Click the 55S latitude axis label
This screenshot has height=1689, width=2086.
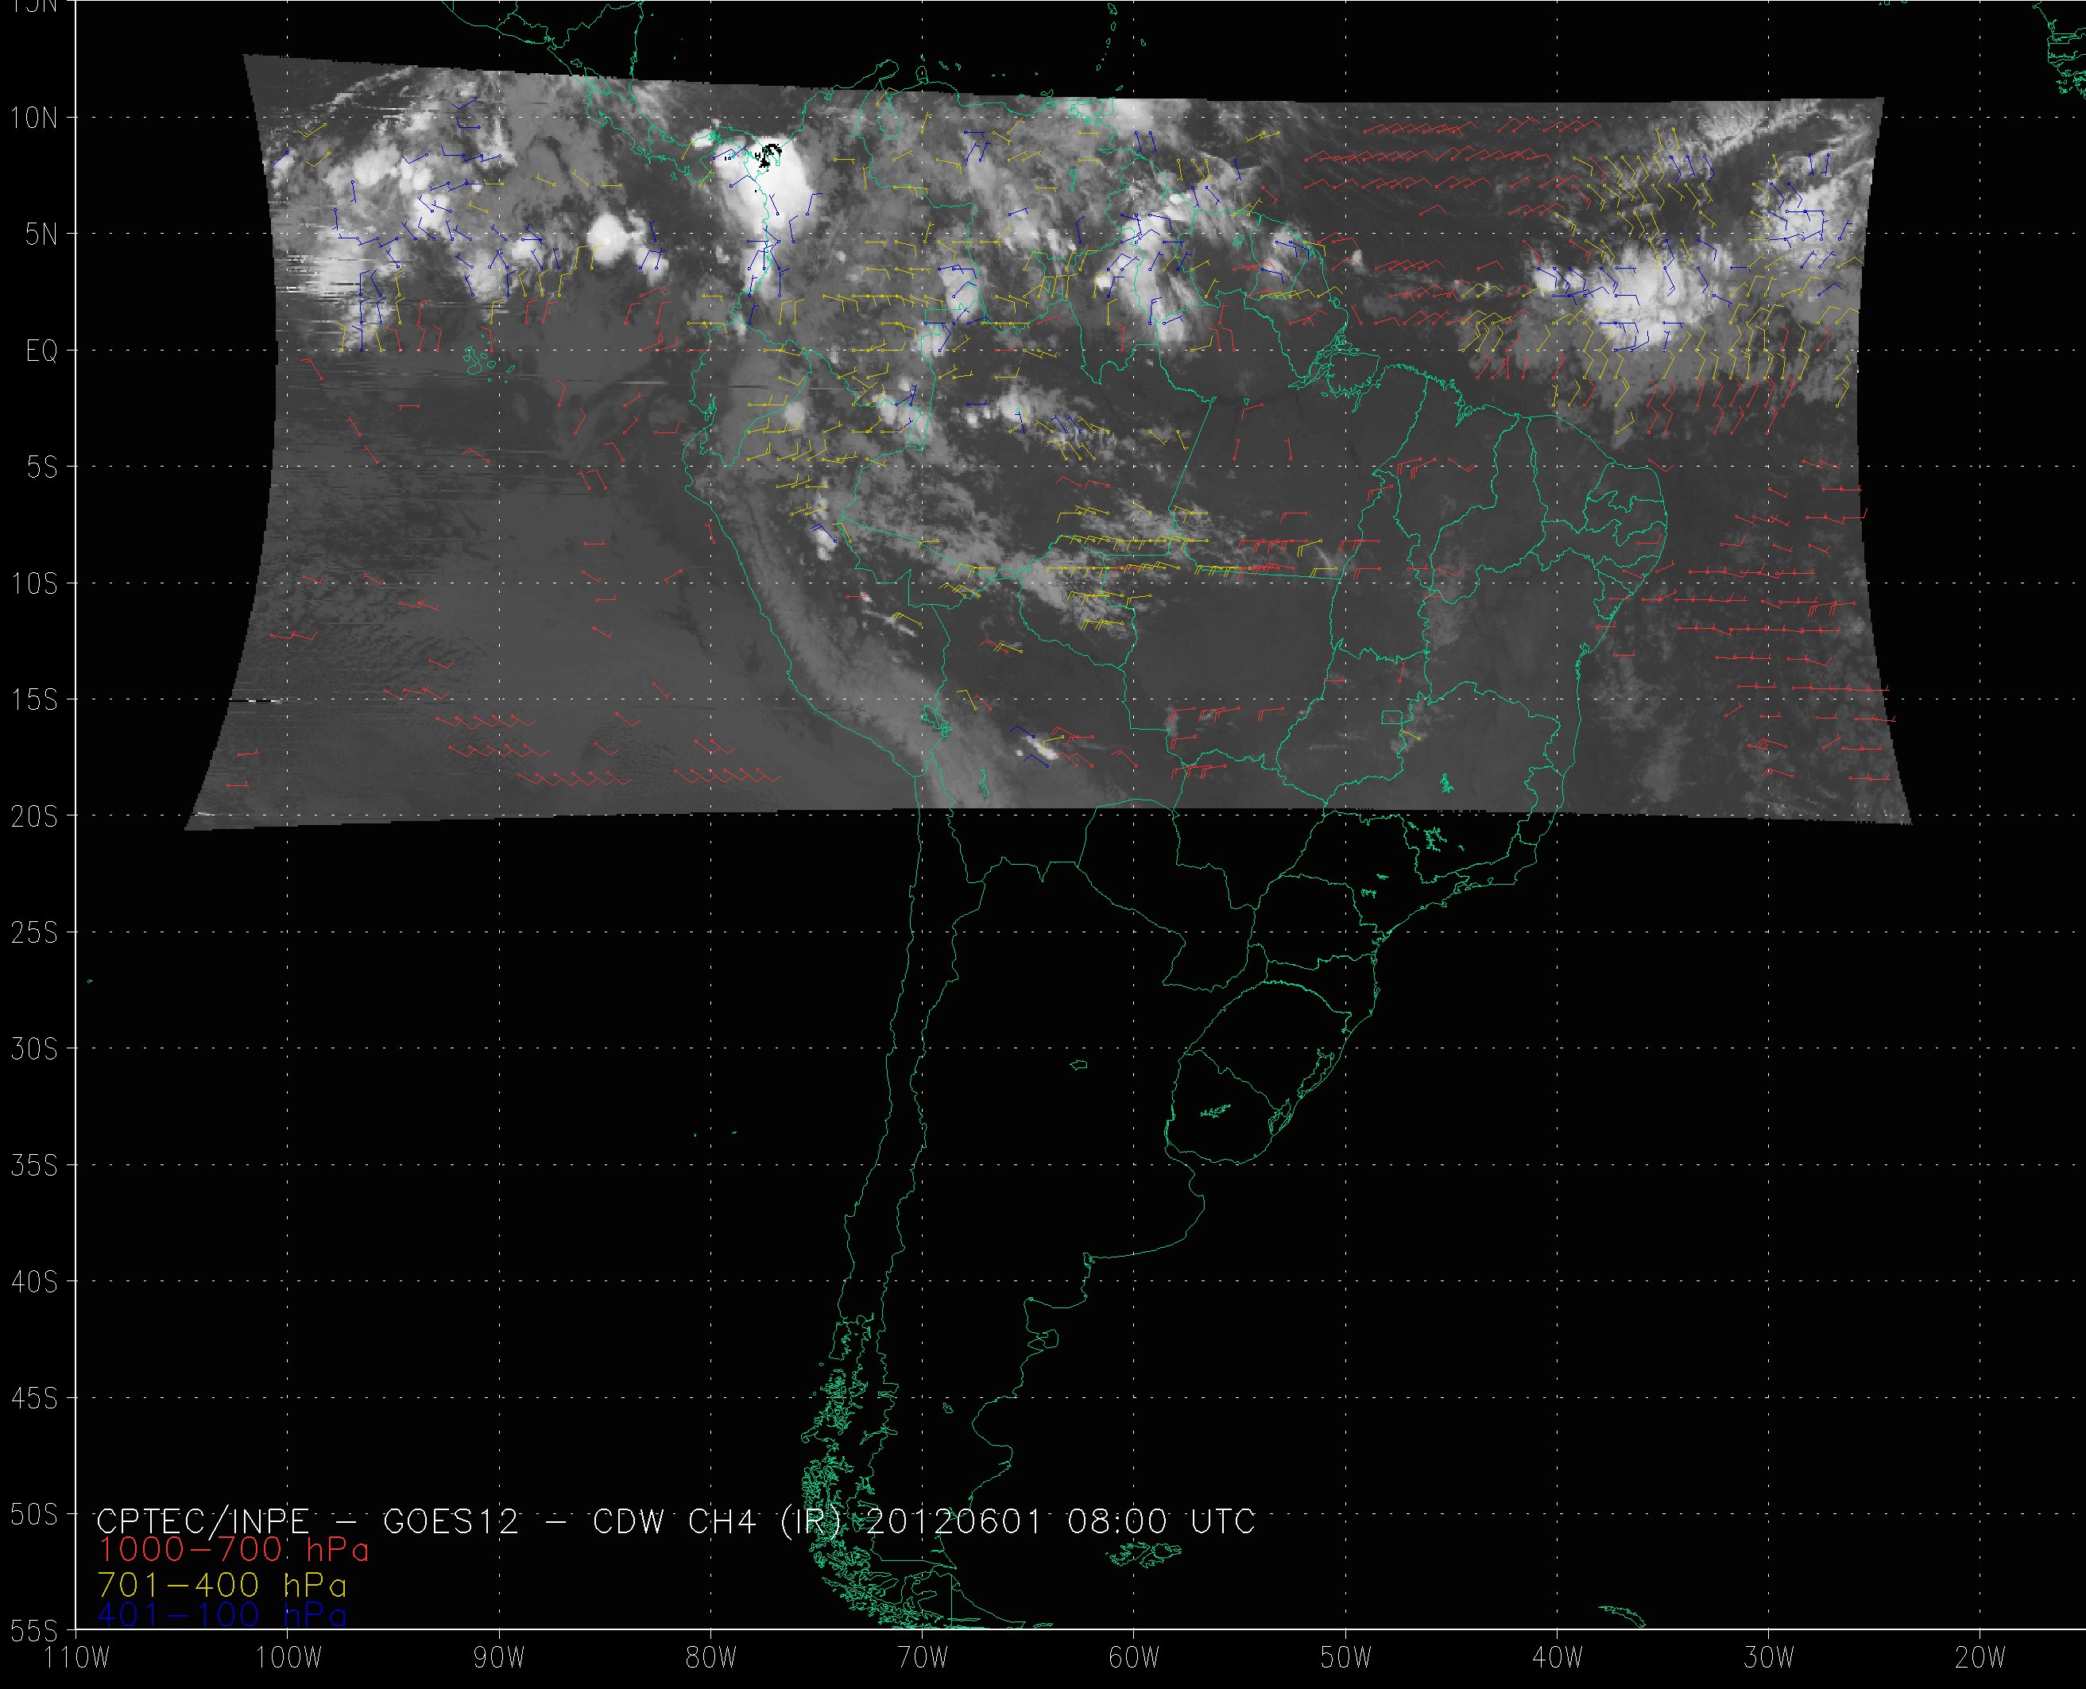[34, 1631]
